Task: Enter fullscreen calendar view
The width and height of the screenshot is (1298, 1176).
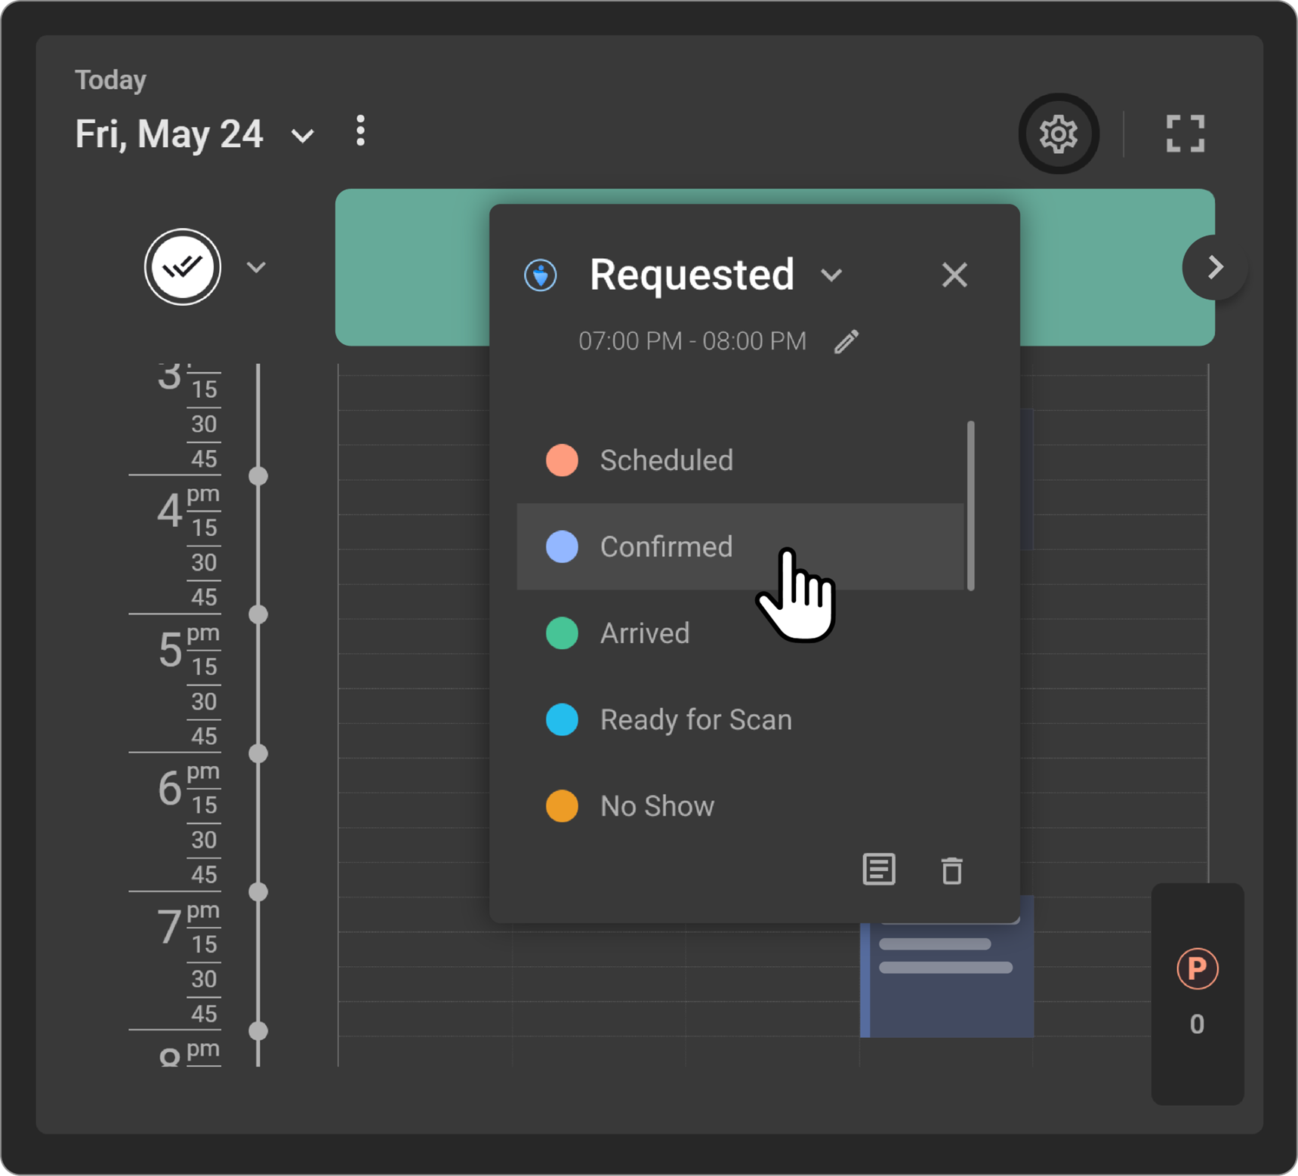Action: tap(1185, 134)
